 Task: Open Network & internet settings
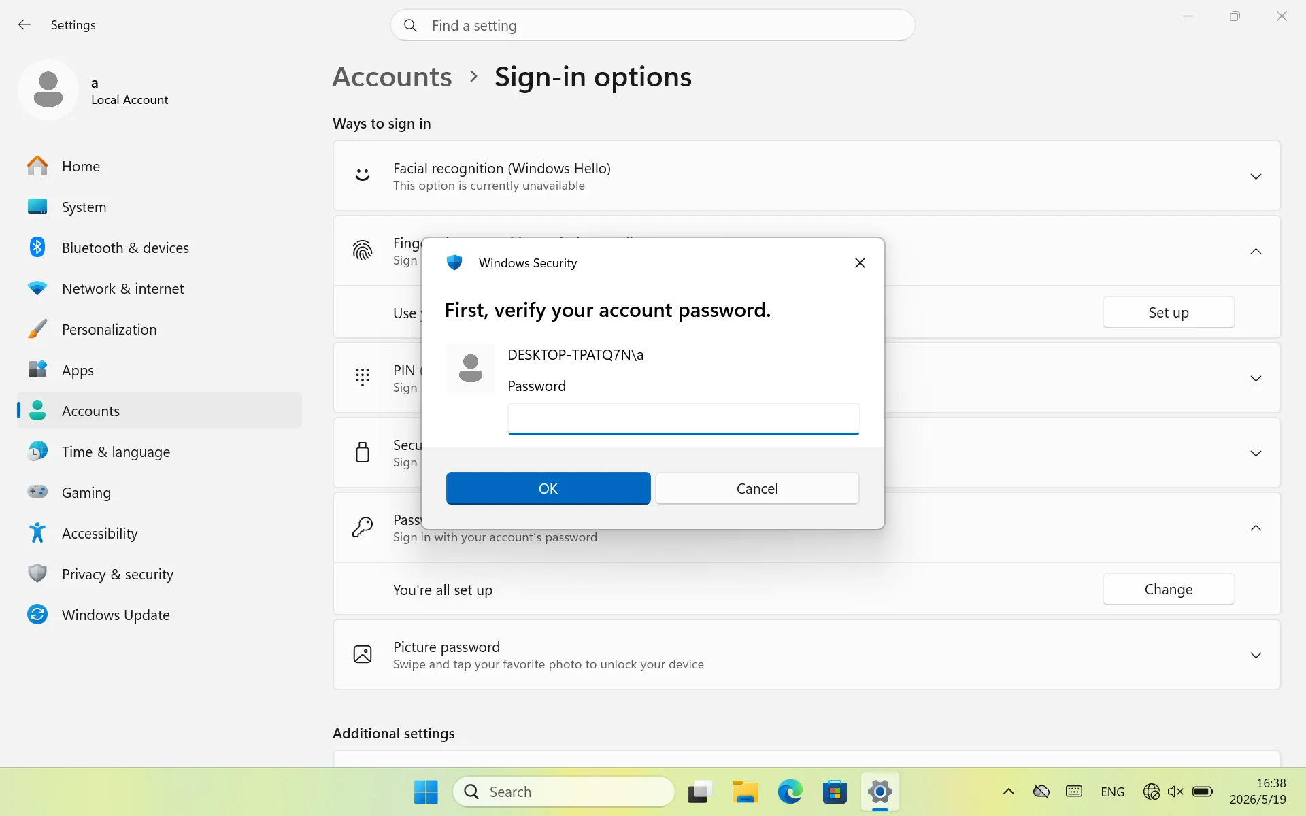[x=159, y=288]
